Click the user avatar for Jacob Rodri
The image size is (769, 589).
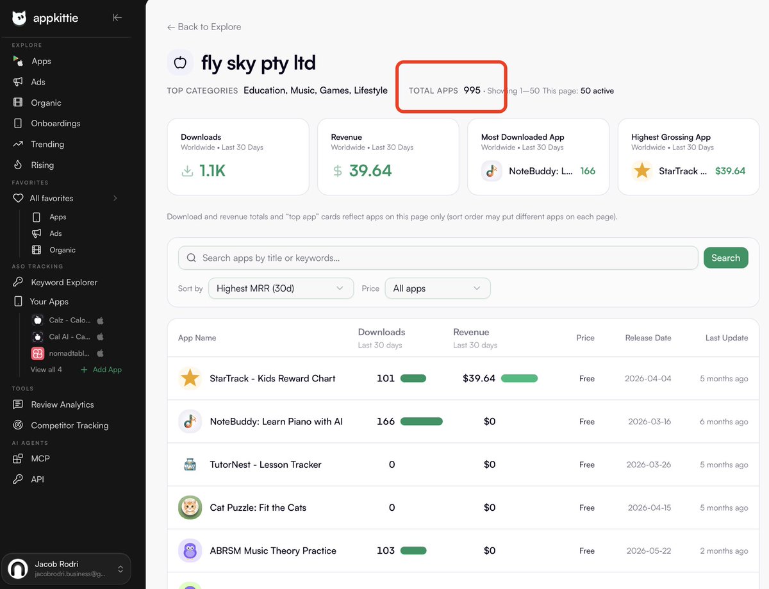pyautogui.click(x=17, y=568)
